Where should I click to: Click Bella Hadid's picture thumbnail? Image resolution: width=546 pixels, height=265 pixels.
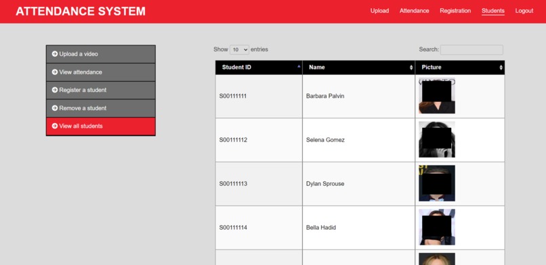[x=437, y=227]
